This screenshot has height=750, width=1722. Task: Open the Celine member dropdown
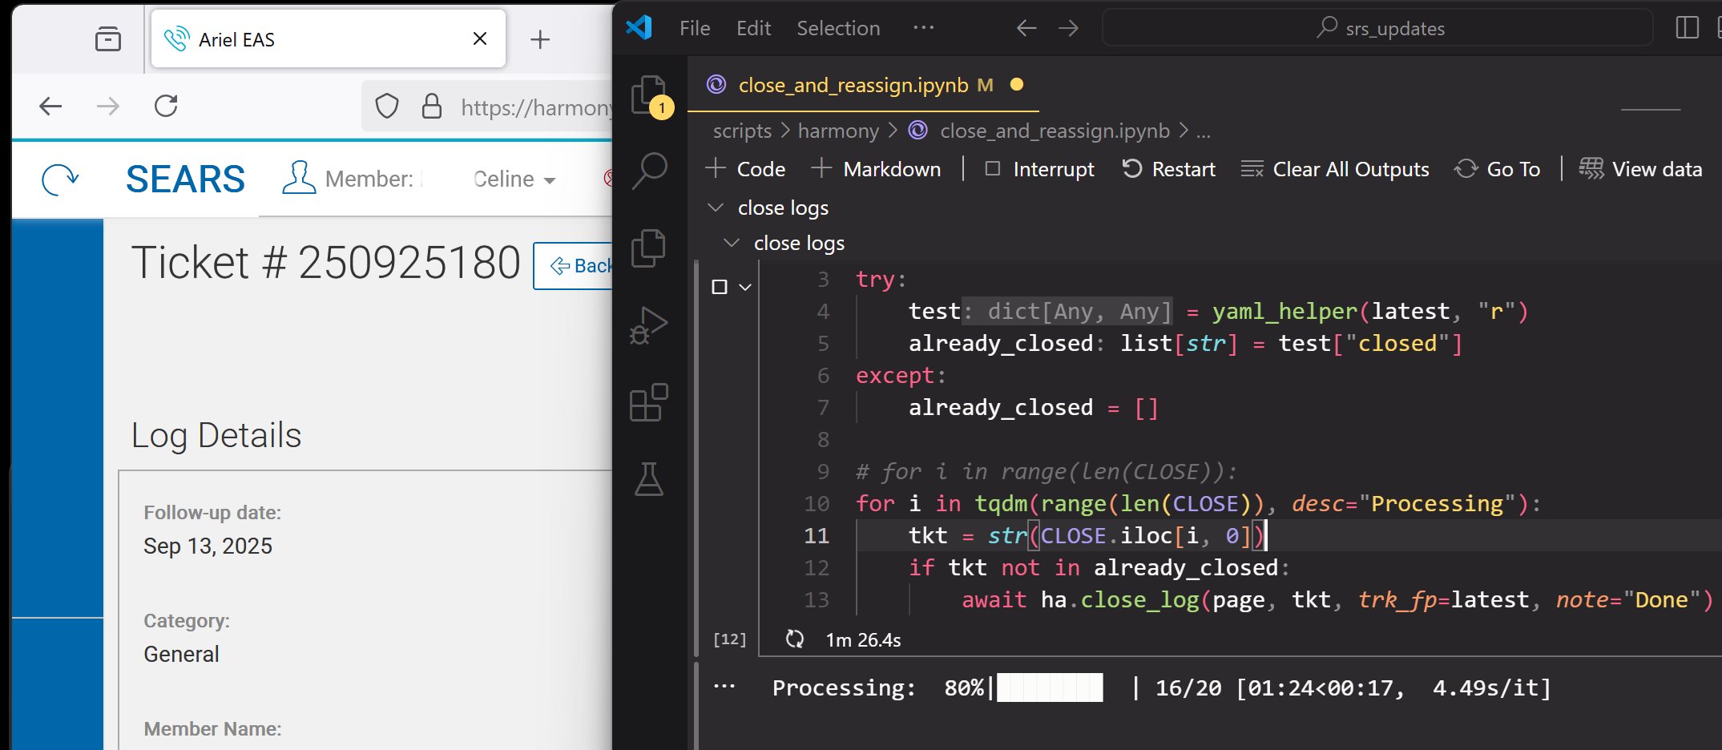(x=514, y=179)
